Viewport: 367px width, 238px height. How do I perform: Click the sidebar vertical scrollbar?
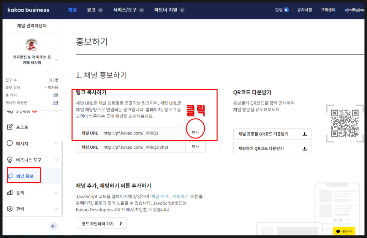pyautogui.click(x=62, y=178)
